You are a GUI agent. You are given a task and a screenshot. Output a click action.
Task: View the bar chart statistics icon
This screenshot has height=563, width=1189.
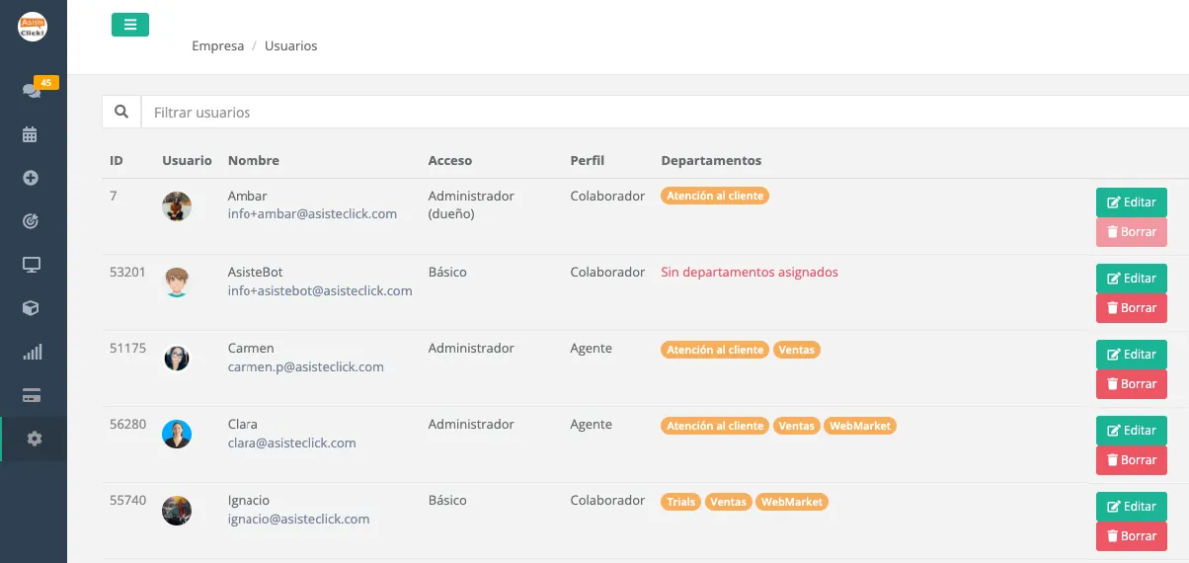tap(32, 352)
